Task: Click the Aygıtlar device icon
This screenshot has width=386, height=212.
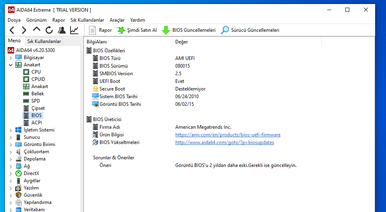Action: pyautogui.click(x=19, y=181)
